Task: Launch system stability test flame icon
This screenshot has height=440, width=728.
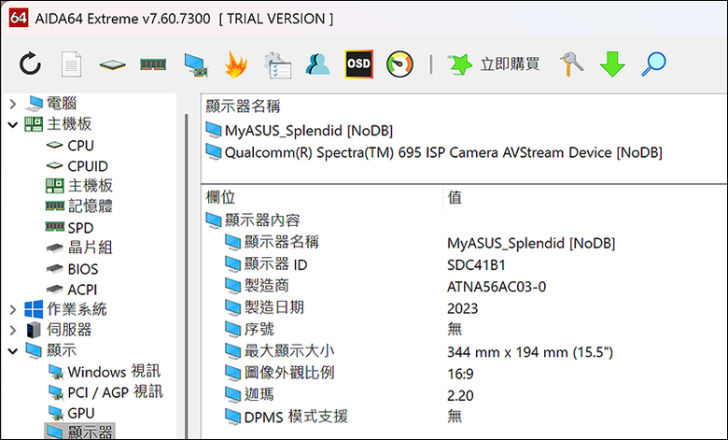Action: (x=235, y=64)
